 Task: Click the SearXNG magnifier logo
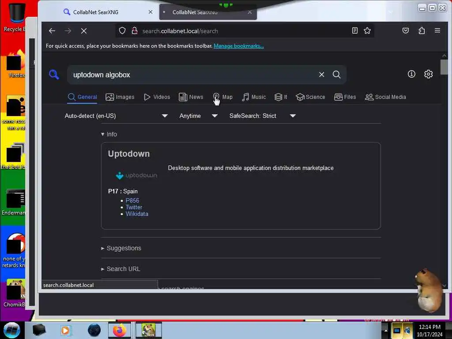(54, 74)
